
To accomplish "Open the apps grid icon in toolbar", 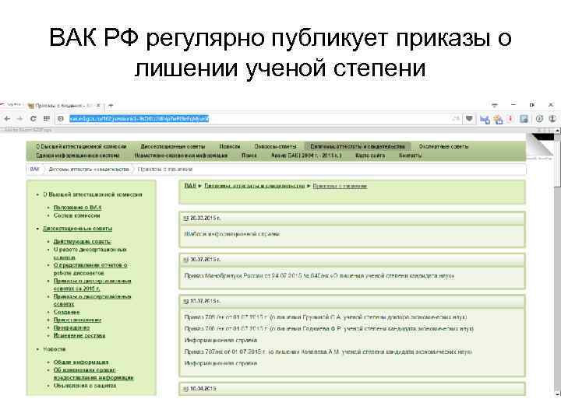I will [x=47, y=118].
